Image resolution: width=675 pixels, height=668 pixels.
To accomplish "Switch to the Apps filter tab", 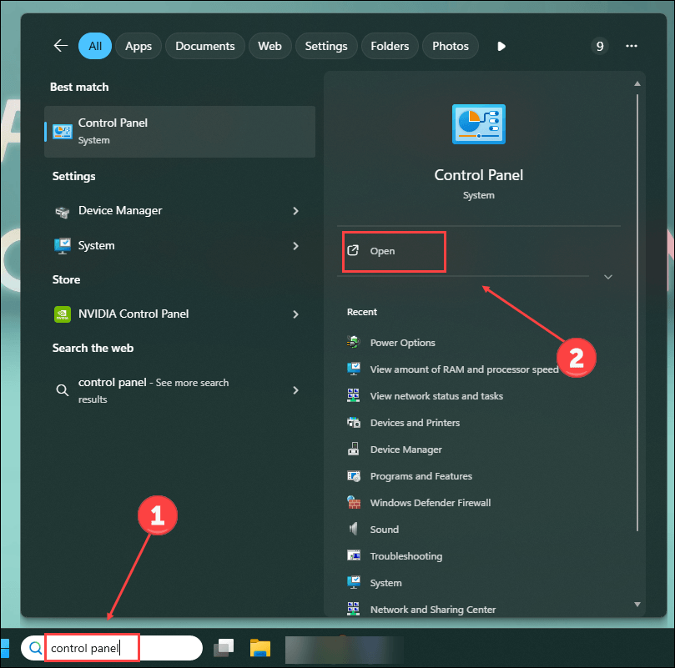I will pos(139,46).
